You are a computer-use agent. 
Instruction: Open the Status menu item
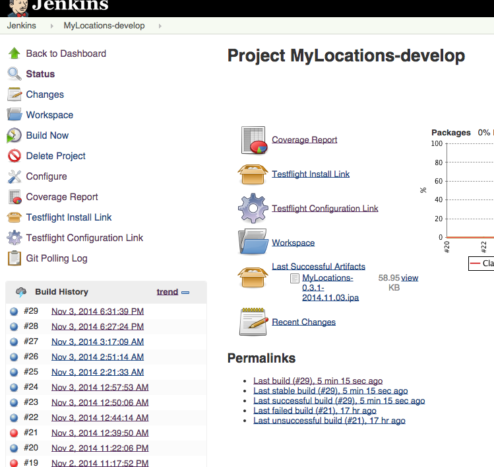click(40, 74)
